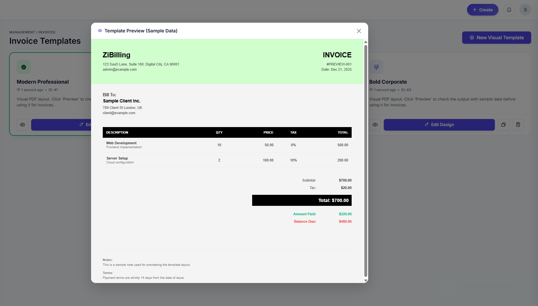Image resolution: width=538 pixels, height=306 pixels.
Task: Click the New Visual Template button
Action: coord(496,38)
